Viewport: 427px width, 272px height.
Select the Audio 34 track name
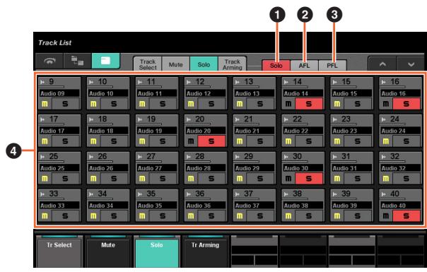click(x=108, y=206)
